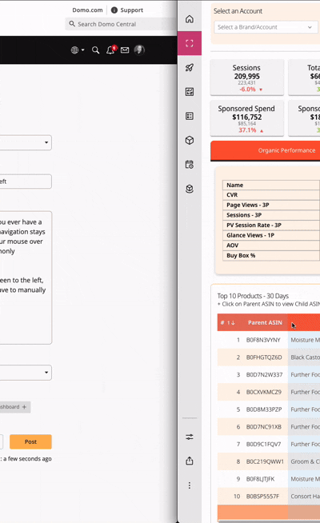Open the Domo.com link
The image size is (320, 523).
[x=87, y=10]
